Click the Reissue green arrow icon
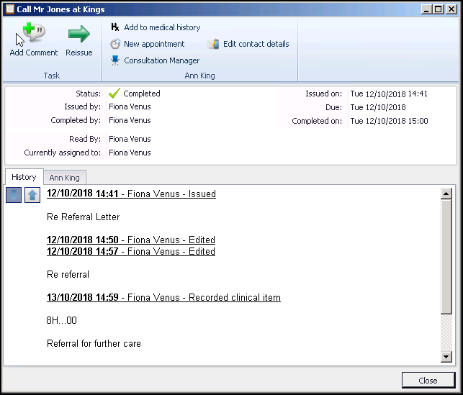The width and height of the screenshot is (463, 395). point(78,34)
